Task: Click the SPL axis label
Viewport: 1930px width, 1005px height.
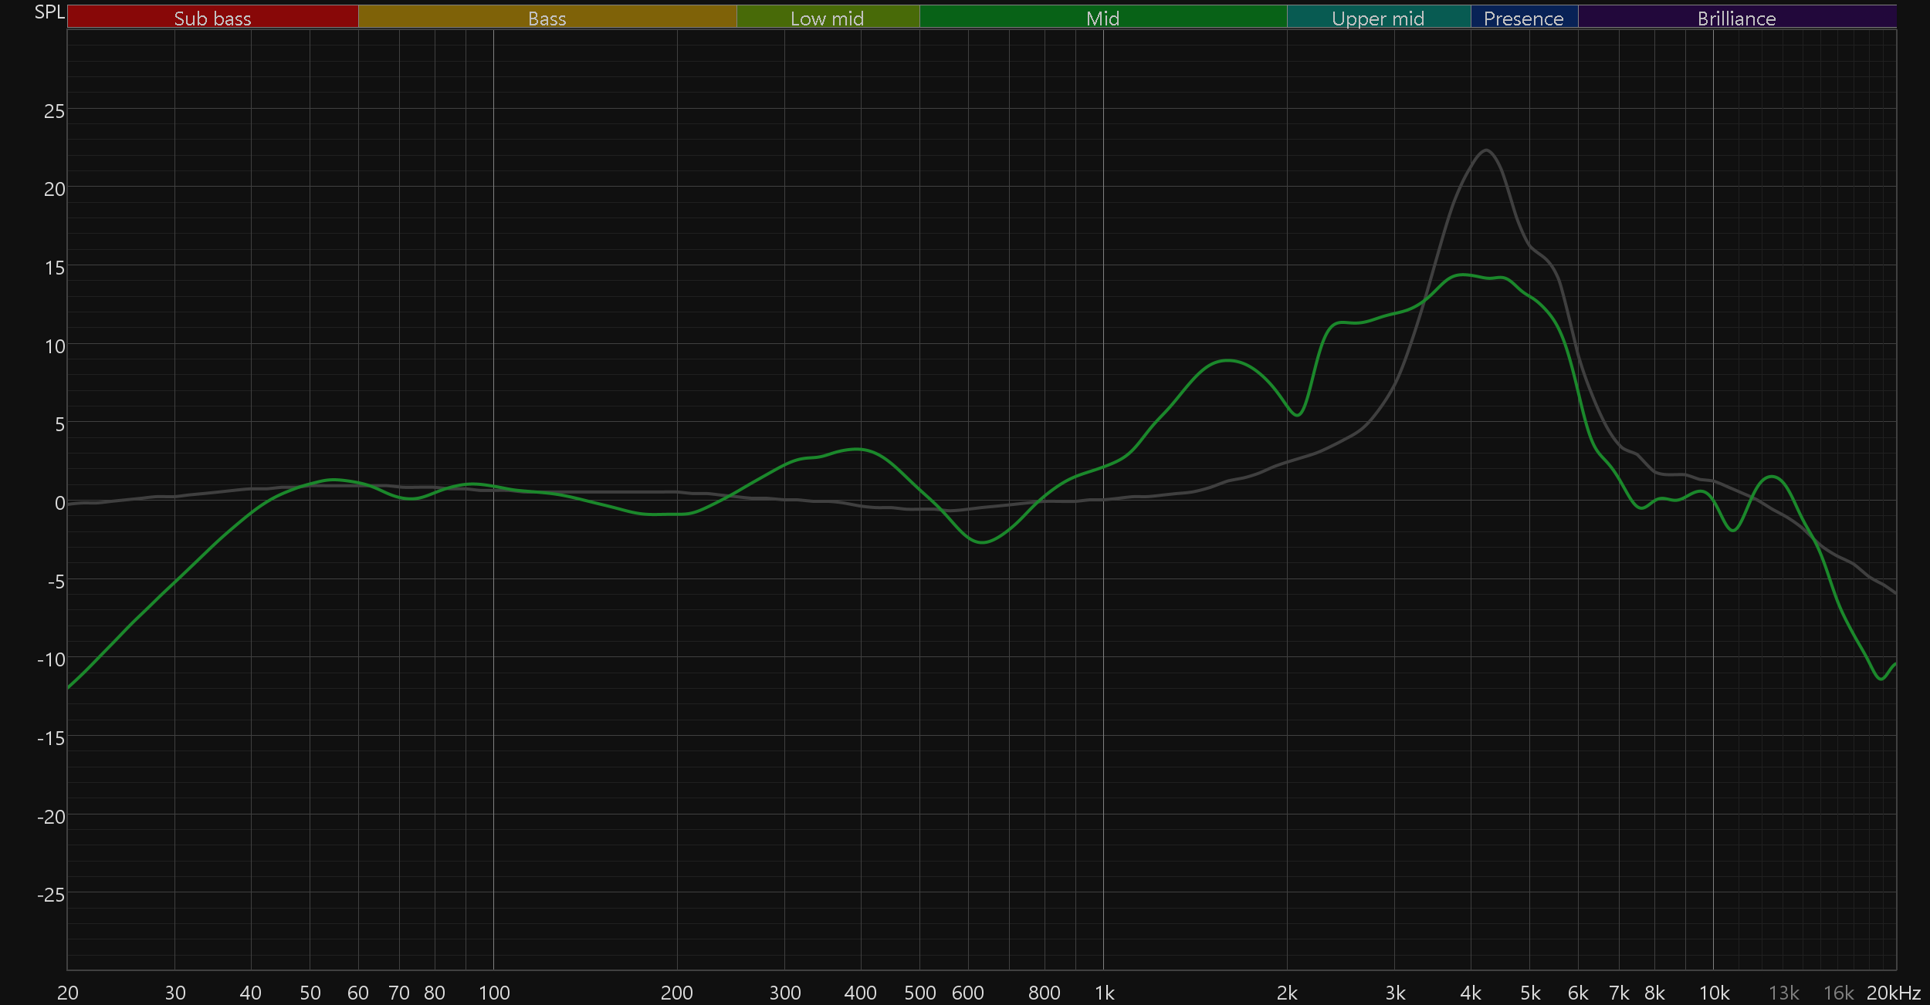Action: pos(49,12)
